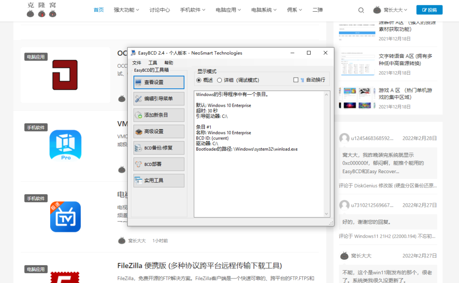The image size is (459, 283).
Task: Select the 详细 (调试模式) radio button
Action: 219,80
